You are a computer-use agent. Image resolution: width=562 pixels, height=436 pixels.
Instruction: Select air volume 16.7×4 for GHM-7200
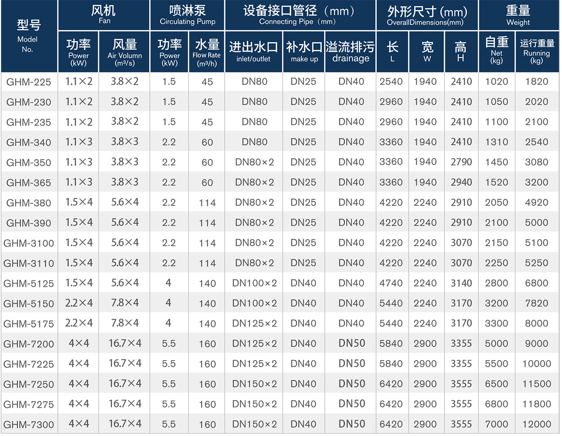[125, 343]
